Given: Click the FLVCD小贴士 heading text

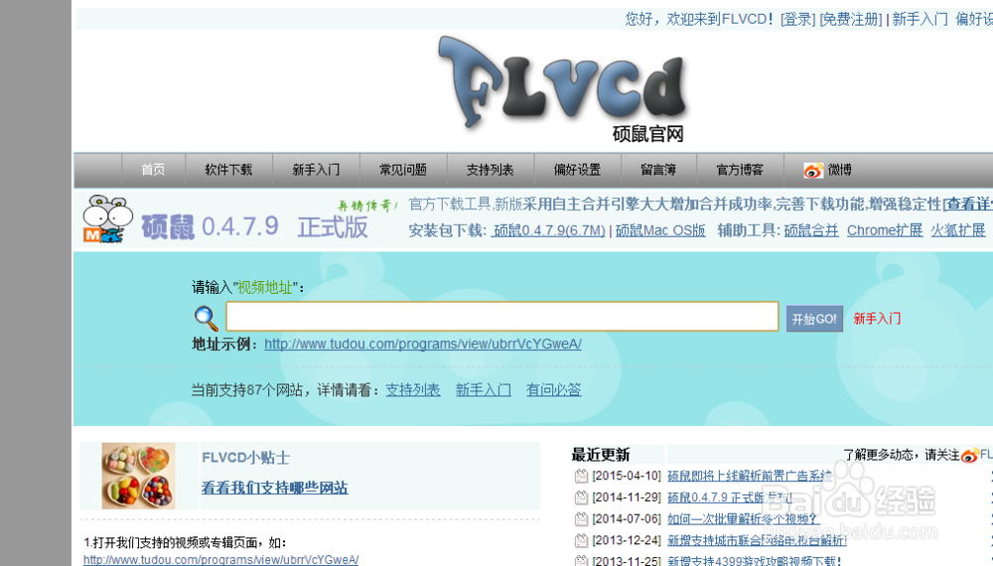Looking at the screenshot, I should 245,458.
